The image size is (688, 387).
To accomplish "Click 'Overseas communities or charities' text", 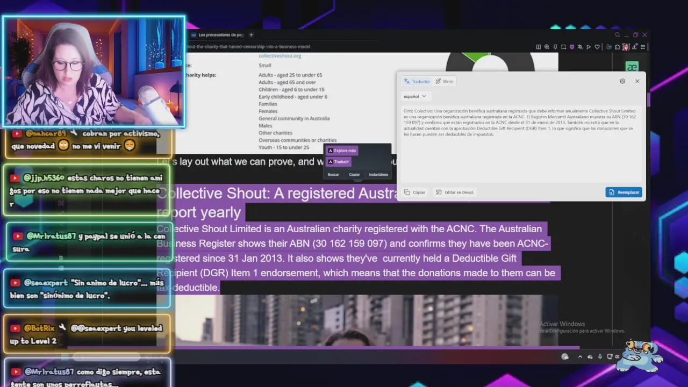I will [297, 140].
